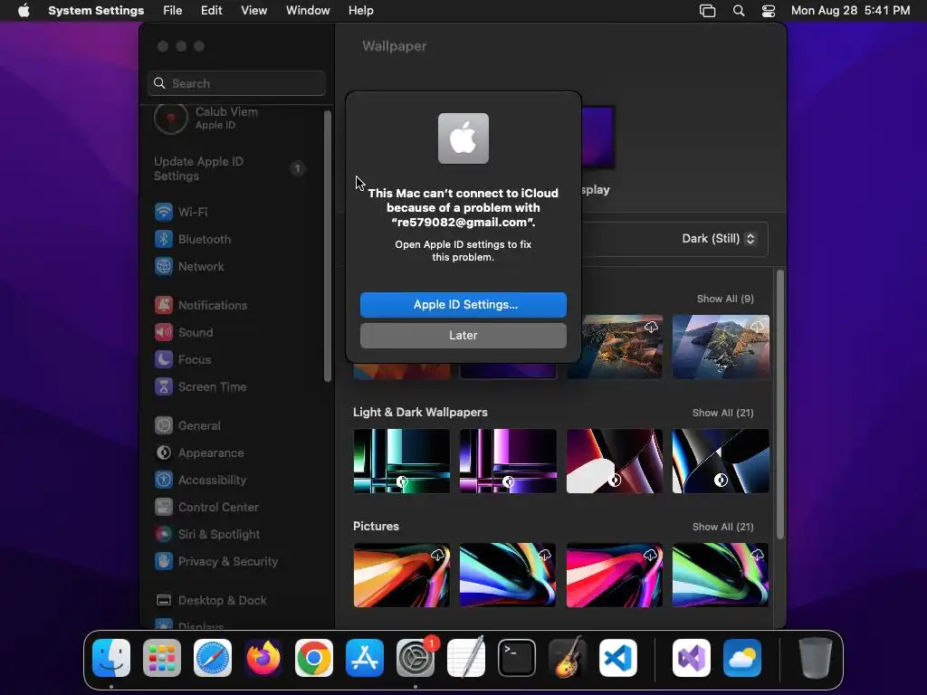
Task: Open Finder from the Dock
Action: (x=111, y=658)
